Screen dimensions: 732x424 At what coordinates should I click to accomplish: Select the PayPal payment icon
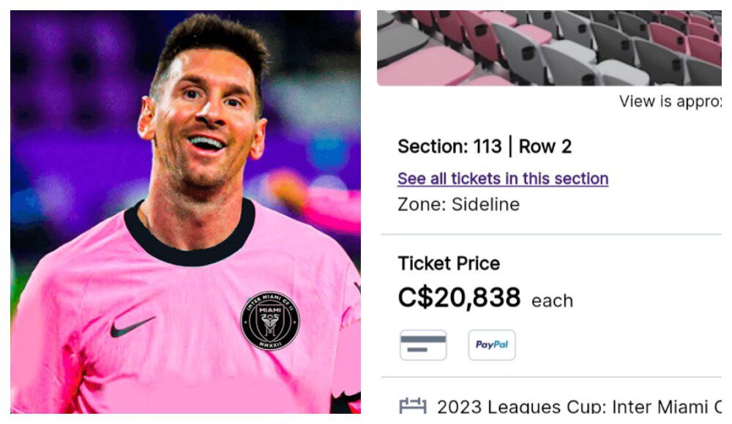[x=492, y=345]
